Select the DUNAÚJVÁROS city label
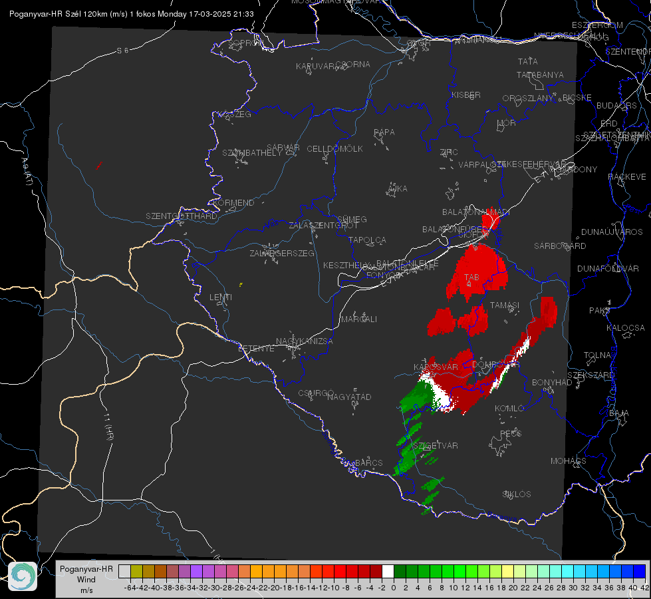The height and width of the screenshot is (599, 651). [612, 232]
